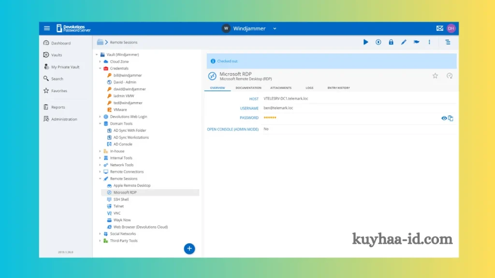Viewport: 495px width, 278px height.
Task: Edit entry with pencil icon
Action: [404, 42]
